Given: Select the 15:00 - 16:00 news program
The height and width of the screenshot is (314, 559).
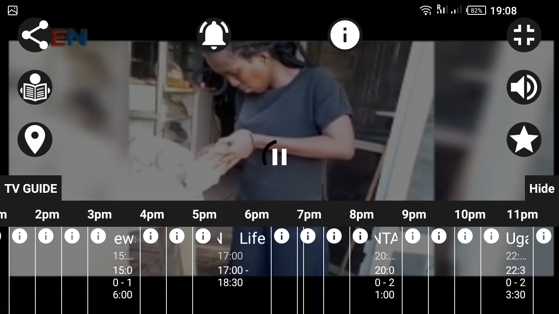Looking at the screenshot, I should click(114, 270).
